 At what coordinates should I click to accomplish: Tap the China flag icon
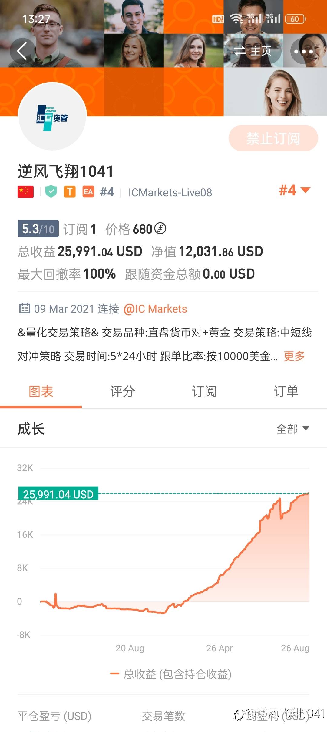tap(25, 192)
